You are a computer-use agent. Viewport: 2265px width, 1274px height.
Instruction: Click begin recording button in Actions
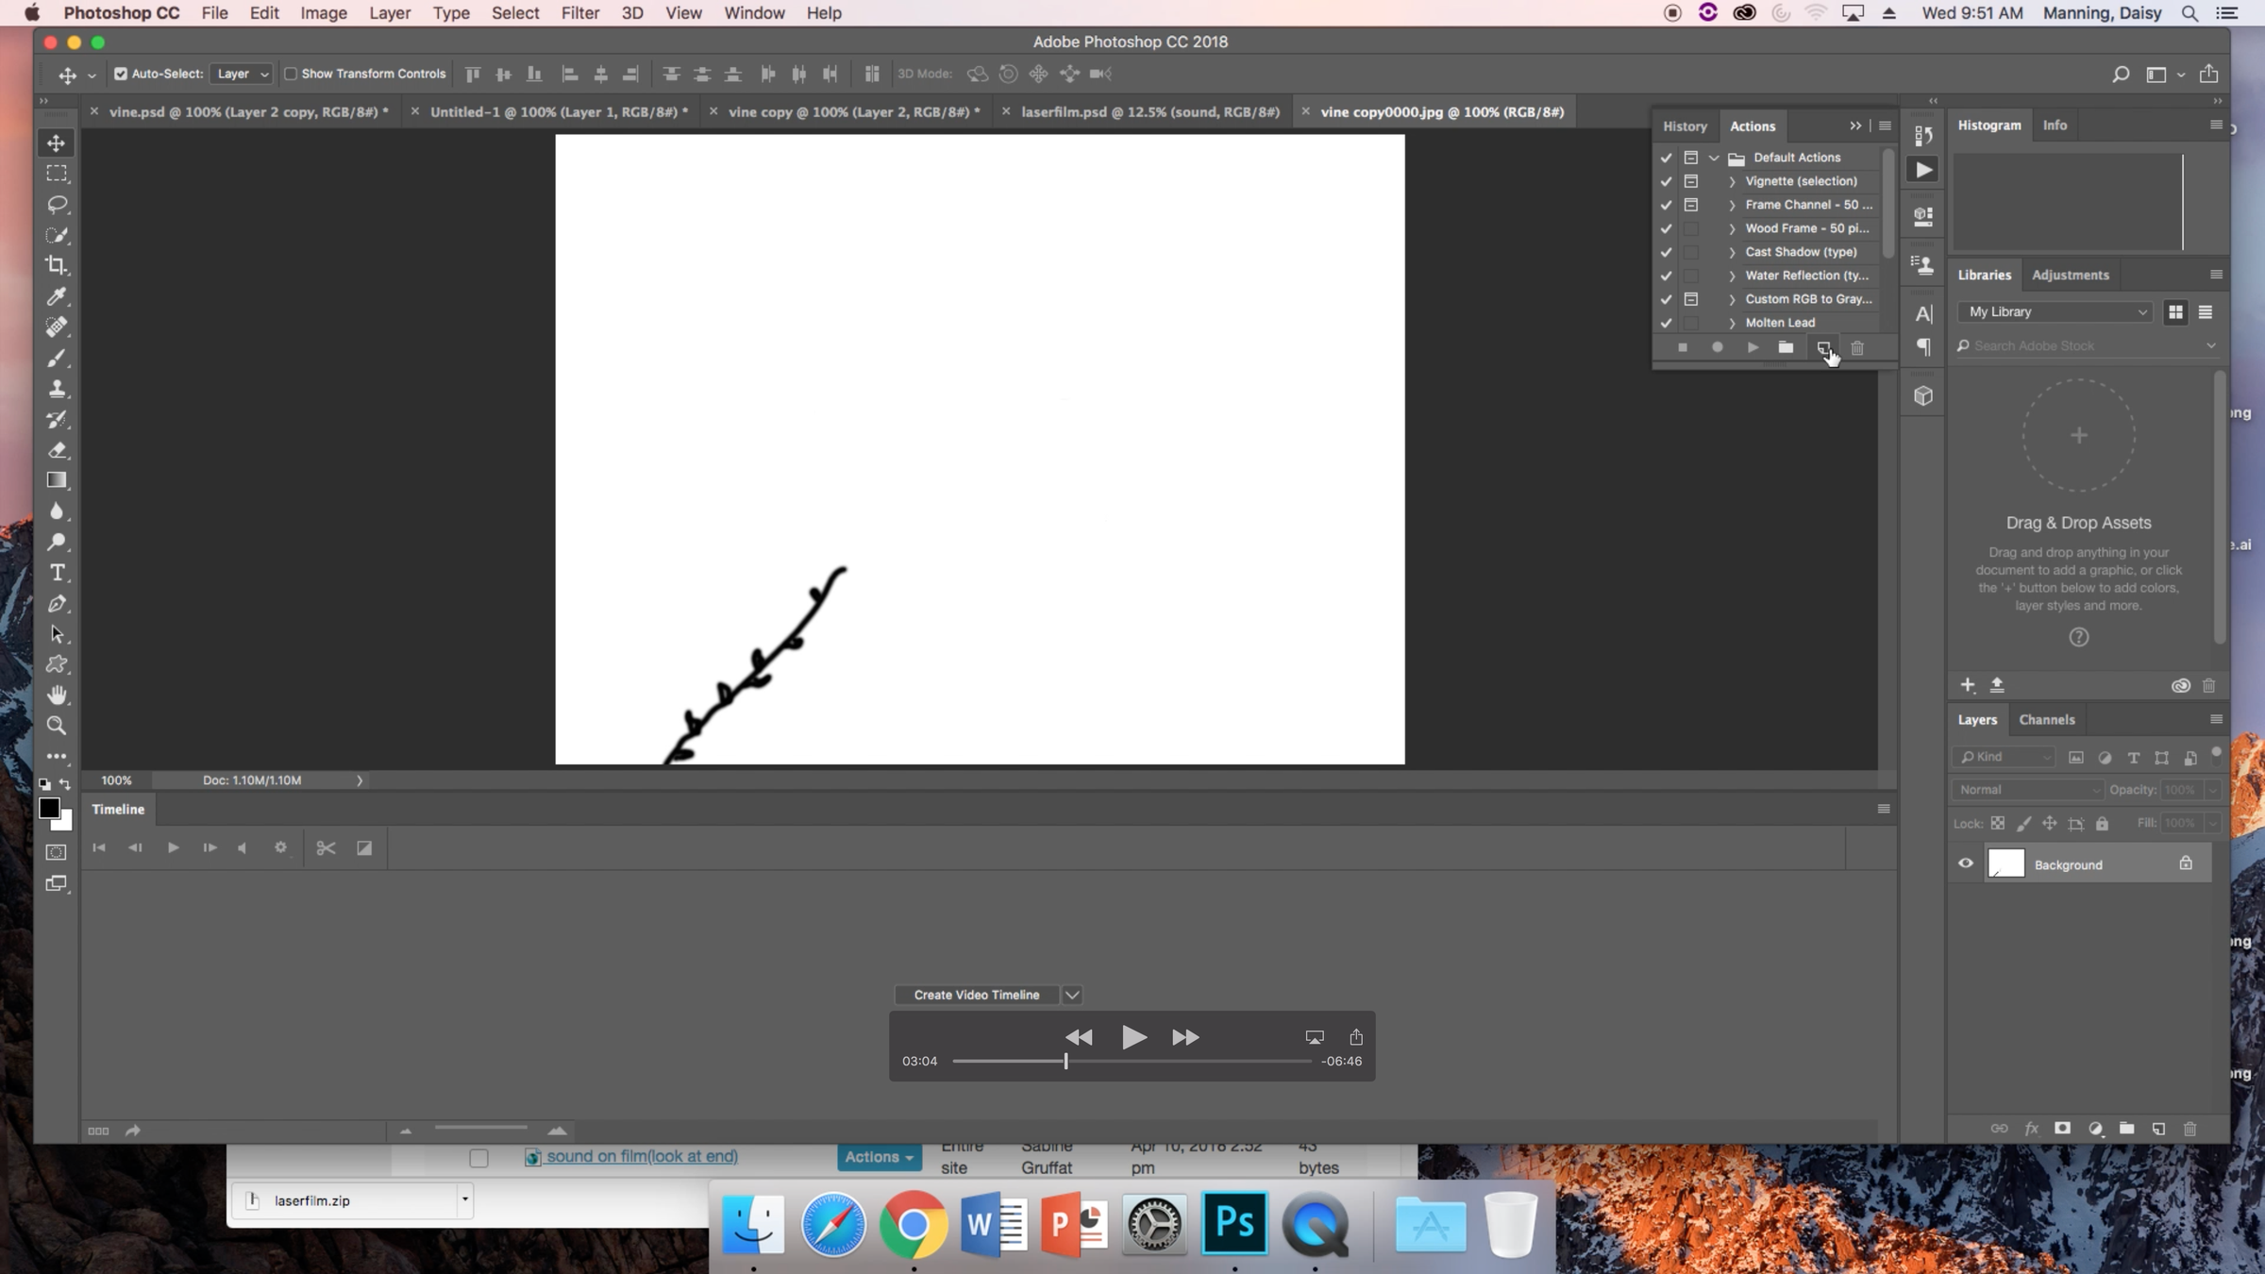[1717, 347]
